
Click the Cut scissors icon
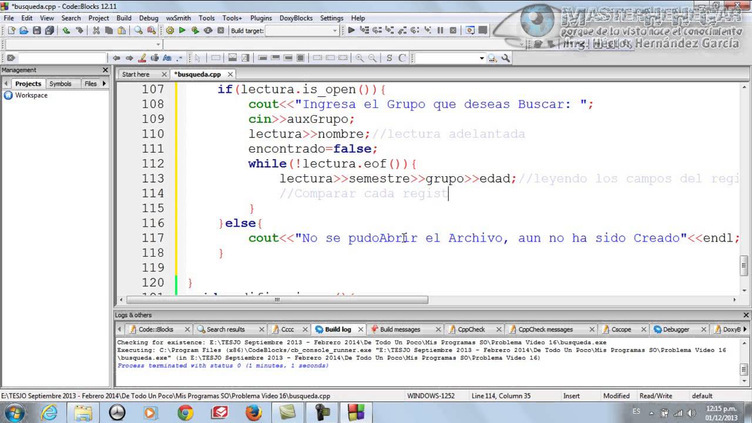(x=96, y=31)
